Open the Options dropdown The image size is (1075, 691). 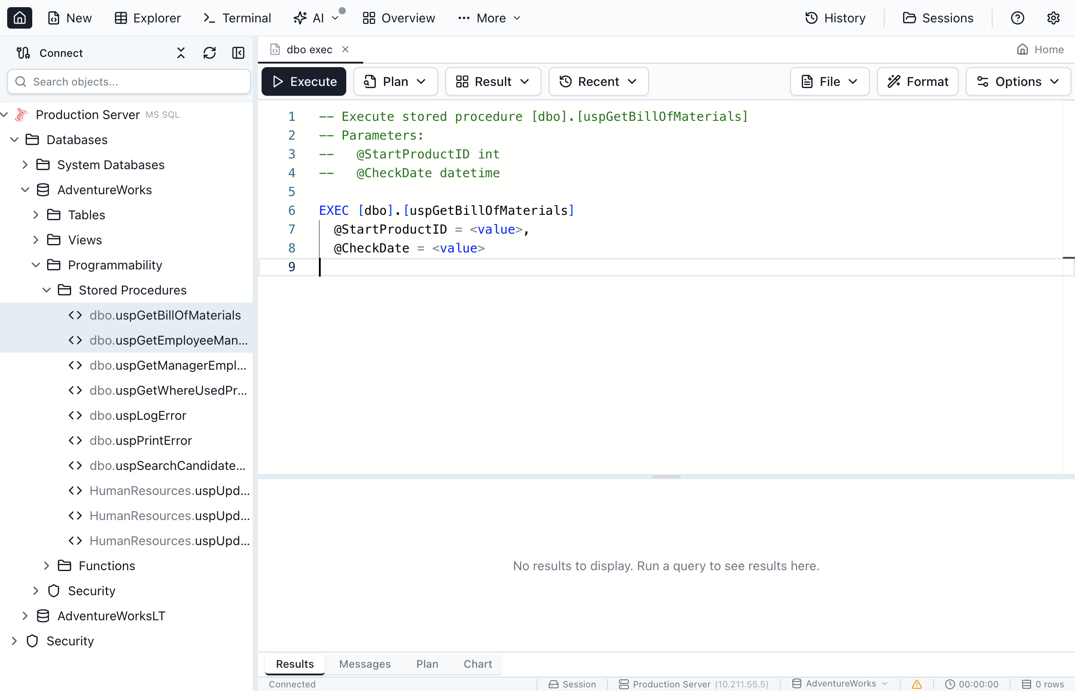click(1018, 81)
